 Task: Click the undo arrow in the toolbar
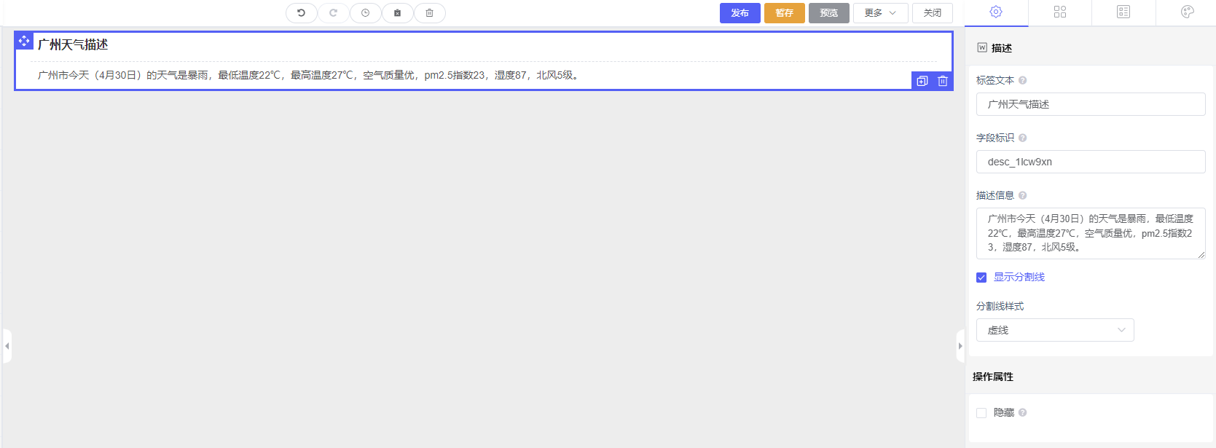[x=301, y=13]
